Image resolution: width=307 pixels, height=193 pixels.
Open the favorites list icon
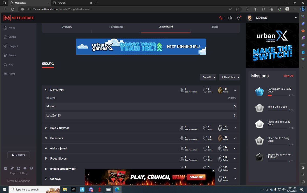264,9
